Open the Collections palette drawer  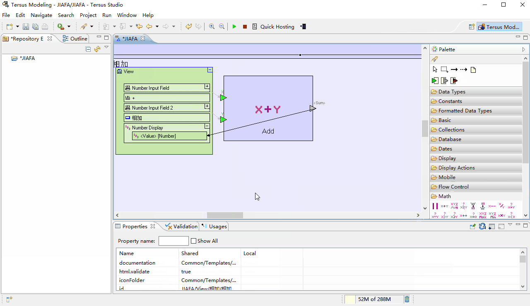(x=476, y=130)
